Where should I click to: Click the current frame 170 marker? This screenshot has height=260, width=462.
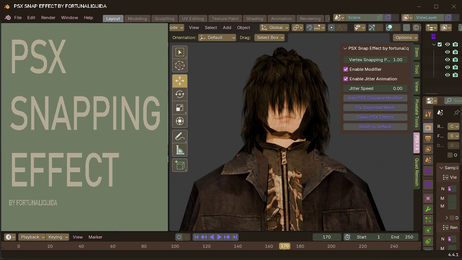[x=285, y=246]
